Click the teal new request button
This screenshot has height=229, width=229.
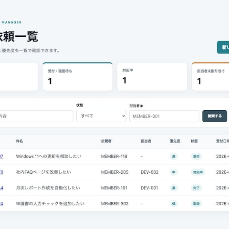223,47
